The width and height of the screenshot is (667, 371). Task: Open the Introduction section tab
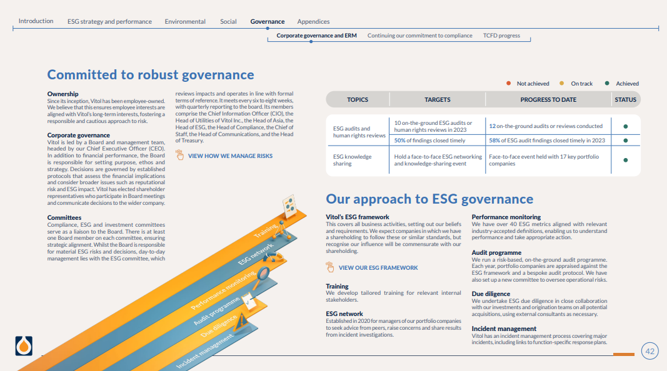click(36, 21)
